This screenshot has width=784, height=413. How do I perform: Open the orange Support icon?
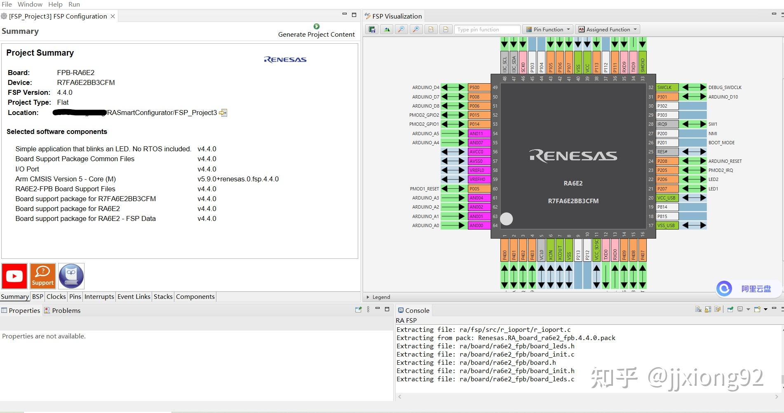pyautogui.click(x=43, y=276)
